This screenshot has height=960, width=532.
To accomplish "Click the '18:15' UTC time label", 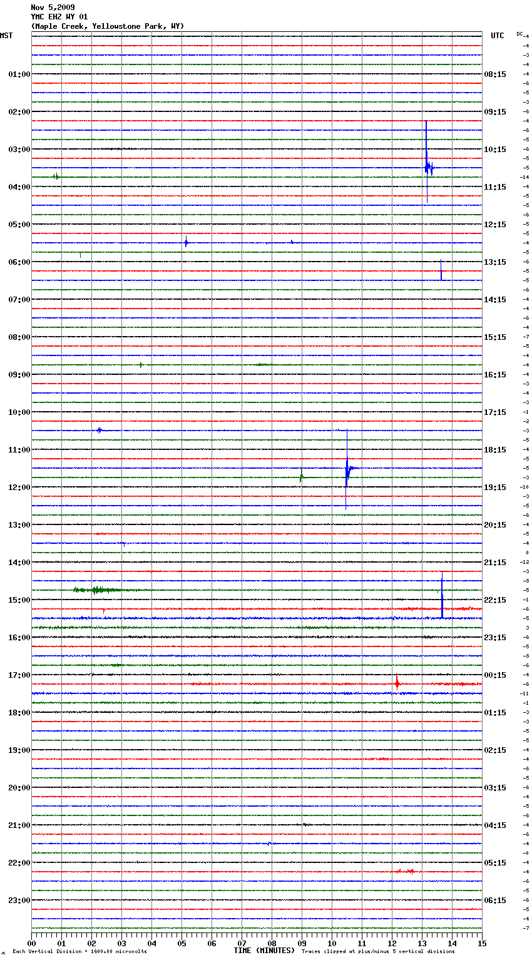I will (x=495, y=450).
